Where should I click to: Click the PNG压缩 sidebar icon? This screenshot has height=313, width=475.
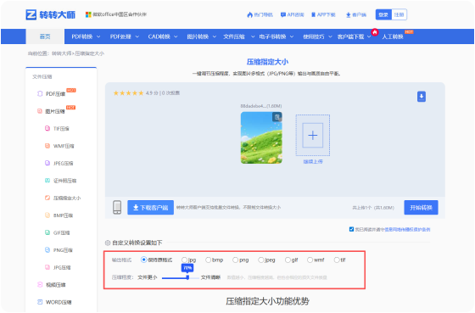click(47, 250)
